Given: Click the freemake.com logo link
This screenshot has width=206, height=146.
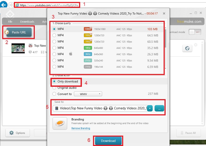Looking at the screenshot, I should 189,21.
